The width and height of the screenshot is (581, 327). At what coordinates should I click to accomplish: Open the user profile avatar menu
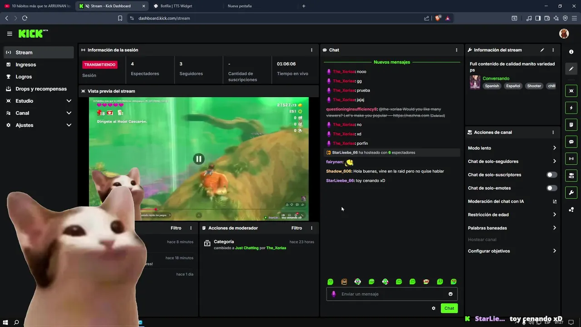[564, 34]
